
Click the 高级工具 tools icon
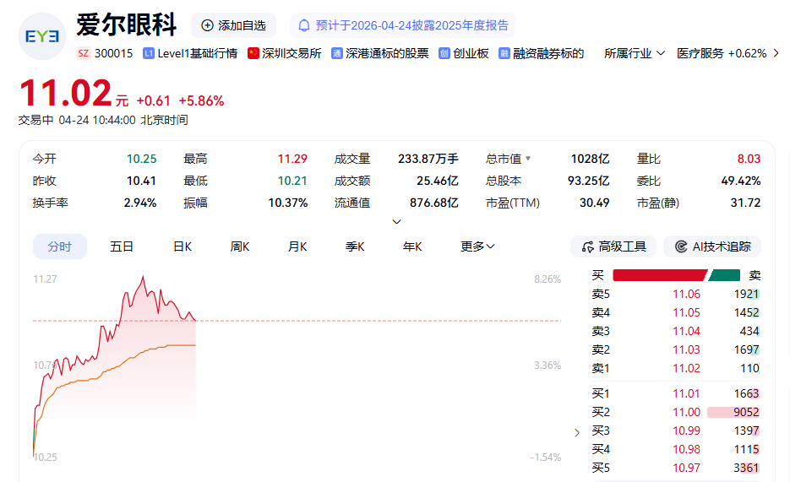pos(587,246)
